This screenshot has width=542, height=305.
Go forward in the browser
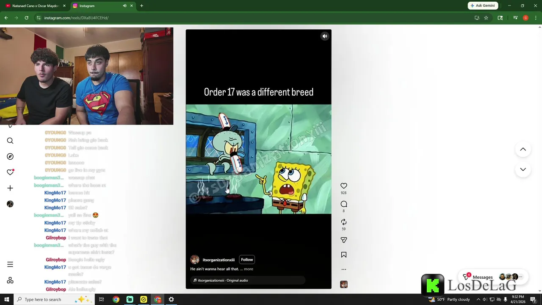[x=16, y=18]
